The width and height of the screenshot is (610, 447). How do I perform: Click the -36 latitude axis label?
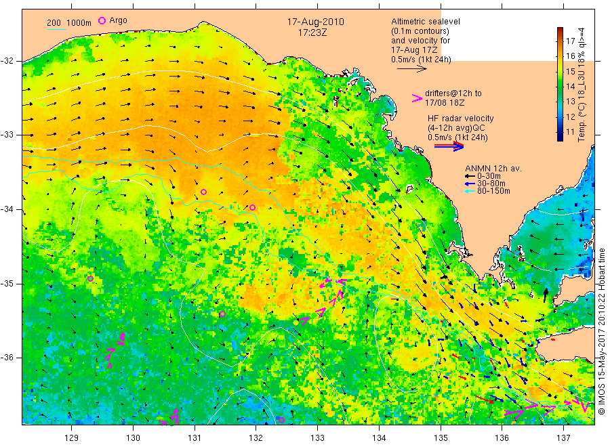7,358
